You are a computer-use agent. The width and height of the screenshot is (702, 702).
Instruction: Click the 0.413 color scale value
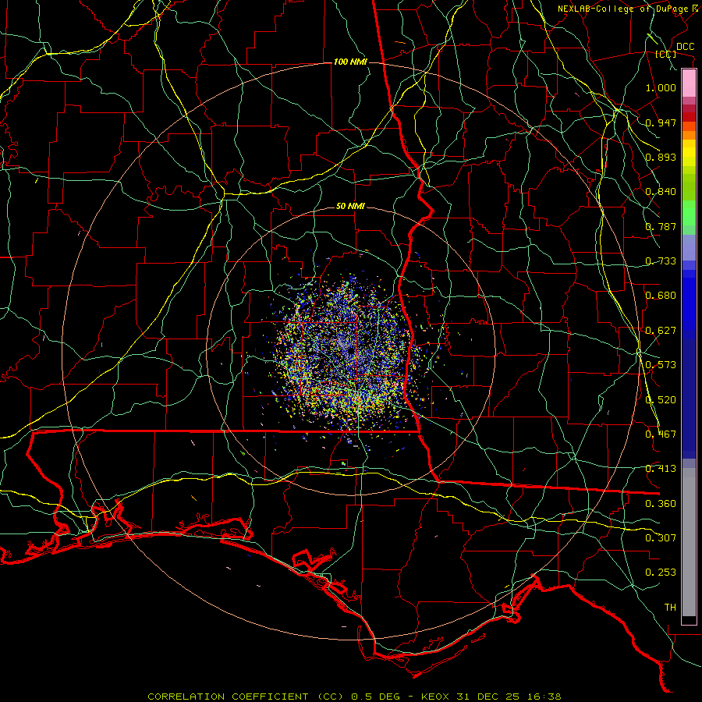661,469
